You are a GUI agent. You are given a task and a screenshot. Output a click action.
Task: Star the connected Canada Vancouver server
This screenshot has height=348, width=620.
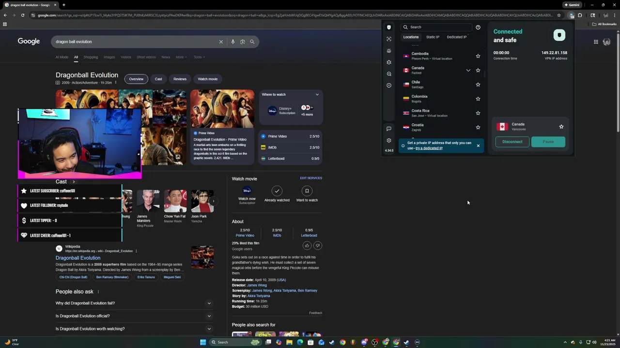click(x=561, y=127)
